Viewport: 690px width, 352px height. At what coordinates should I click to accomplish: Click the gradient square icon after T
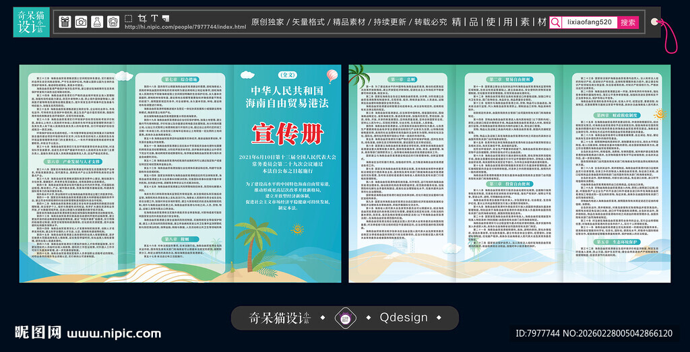tap(166, 18)
